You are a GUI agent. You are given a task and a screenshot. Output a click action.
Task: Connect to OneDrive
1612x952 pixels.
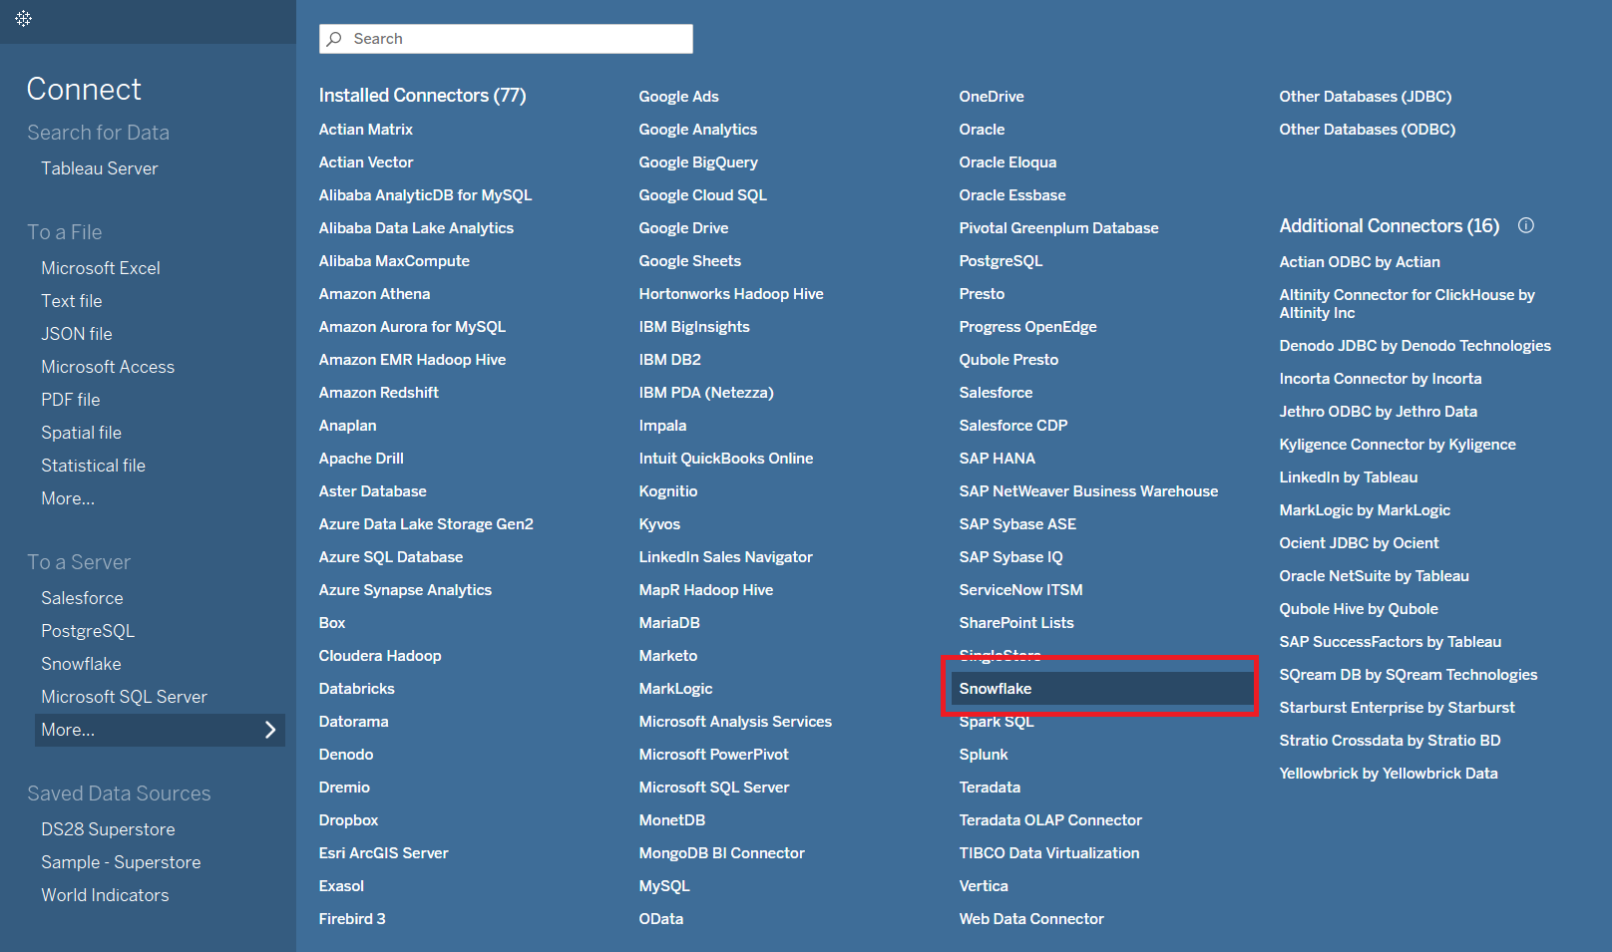(992, 97)
